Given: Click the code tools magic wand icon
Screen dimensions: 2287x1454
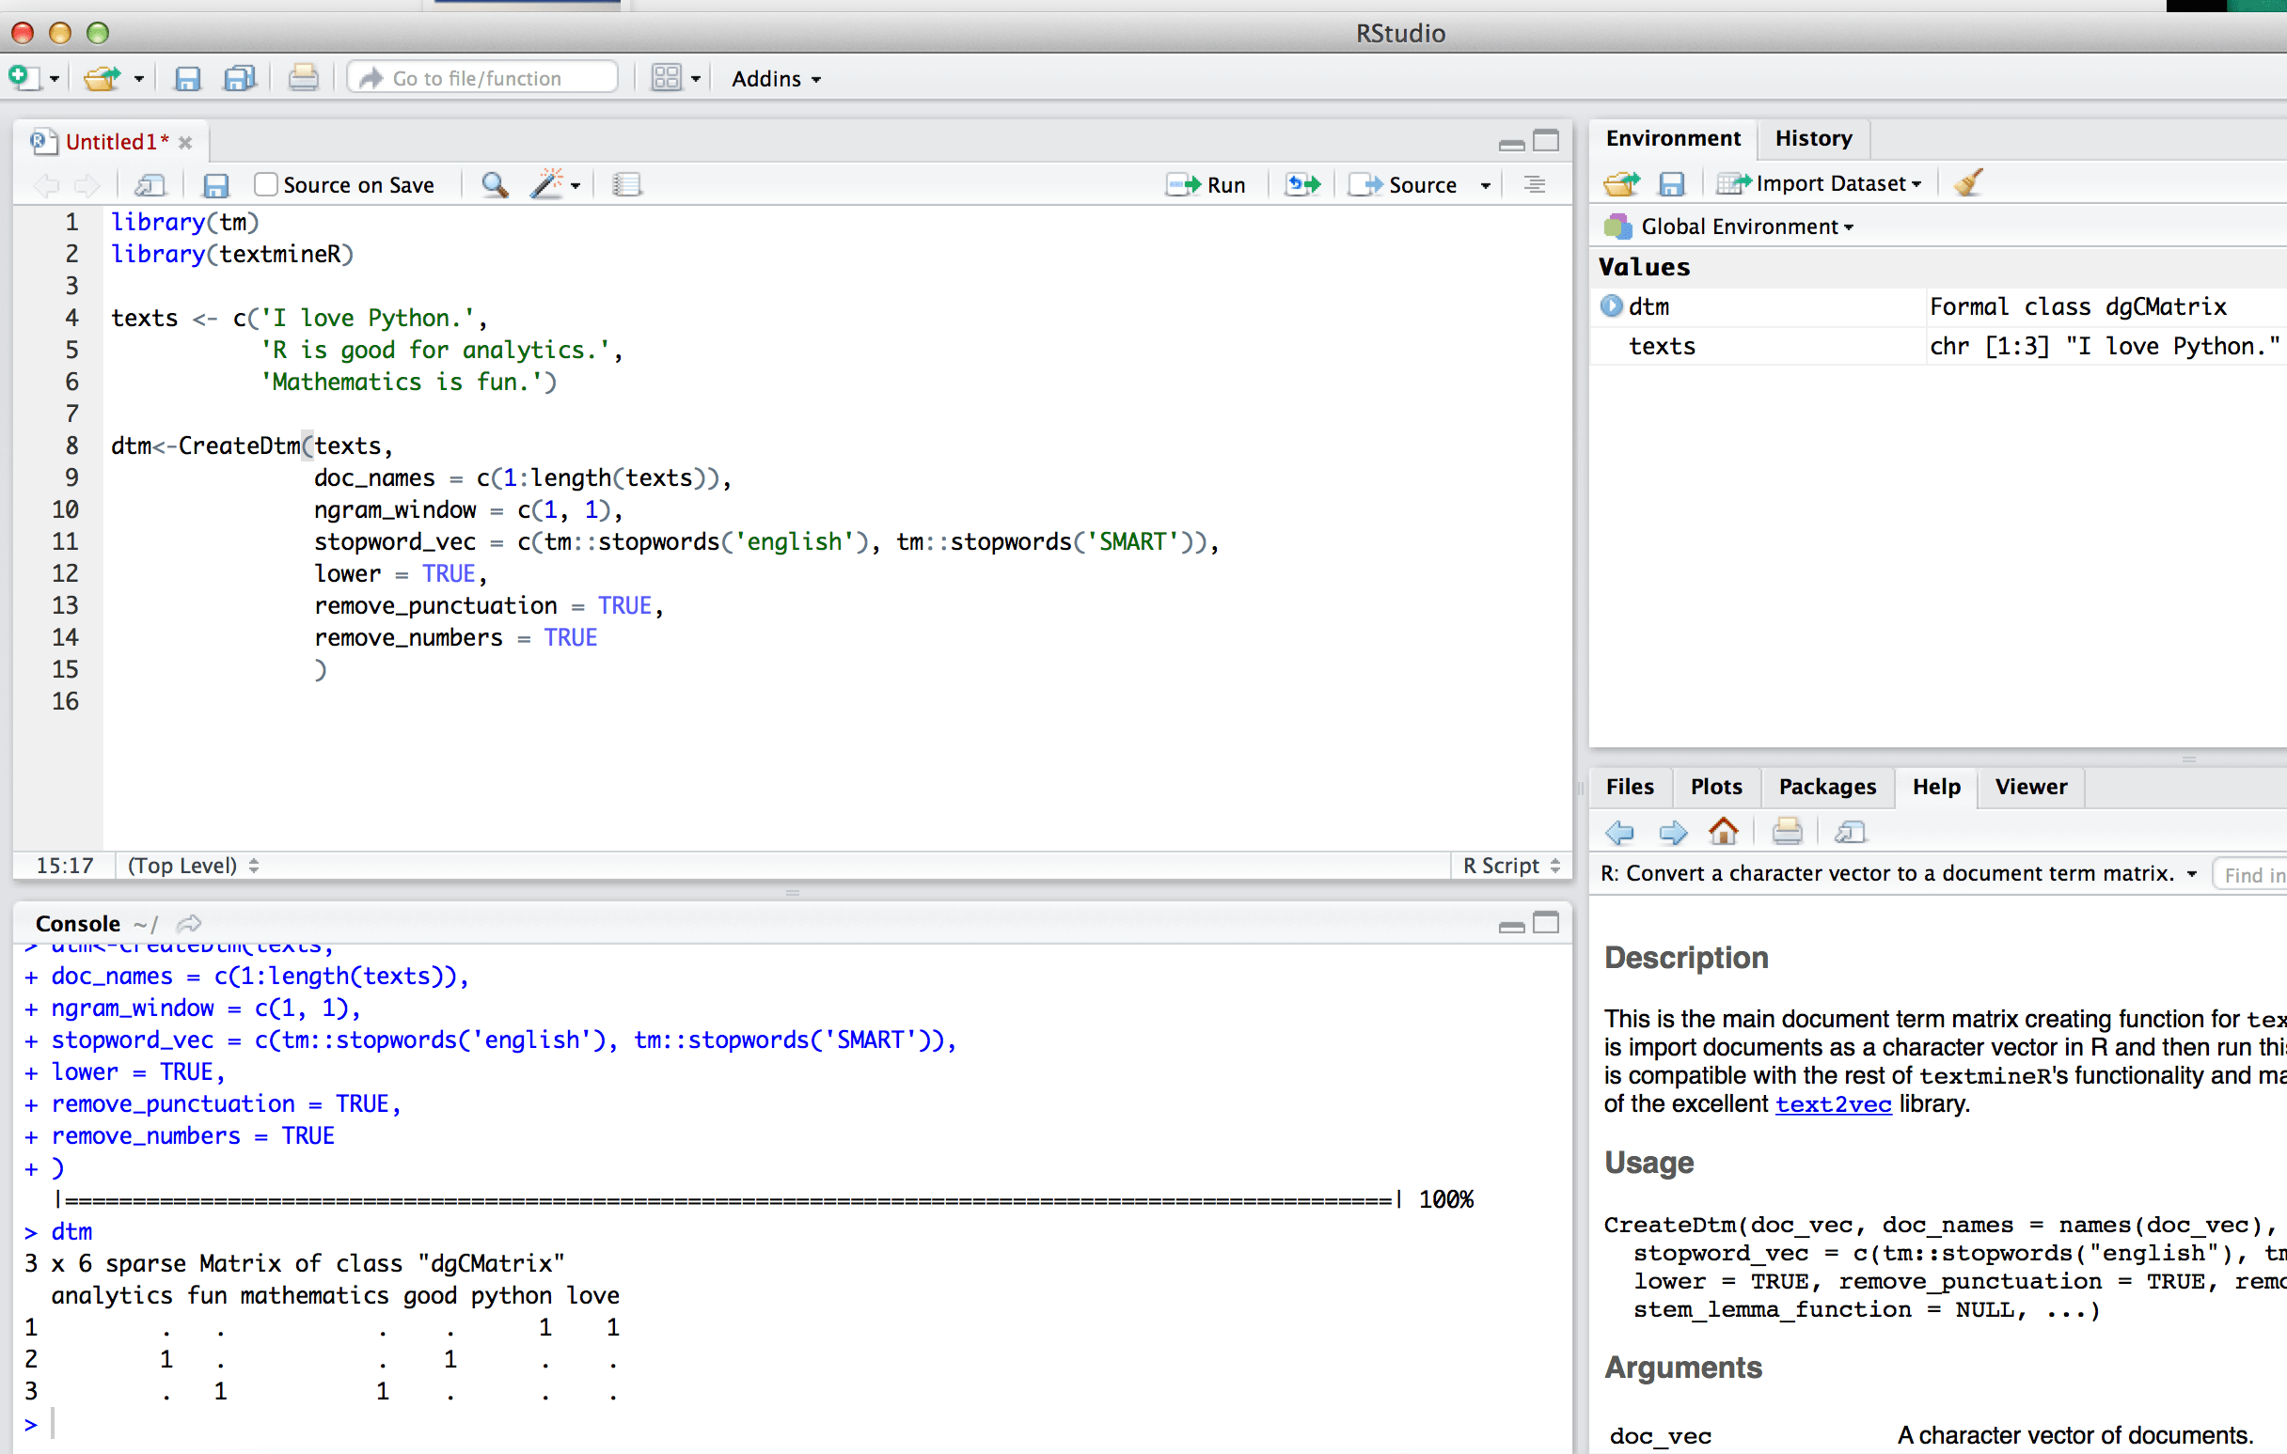Looking at the screenshot, I should pos(547,184).
